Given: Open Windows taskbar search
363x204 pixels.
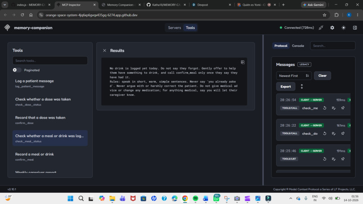Looking at the screenshot, I should point(81,199).
